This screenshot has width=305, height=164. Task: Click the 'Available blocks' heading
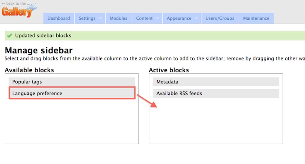pos(29,70)
